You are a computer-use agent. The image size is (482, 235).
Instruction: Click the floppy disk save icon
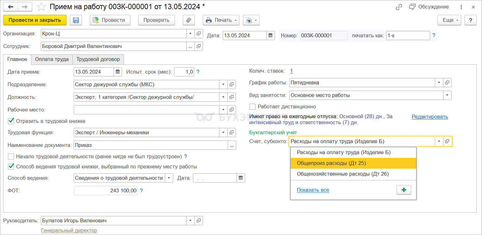(x=76, y=20)
